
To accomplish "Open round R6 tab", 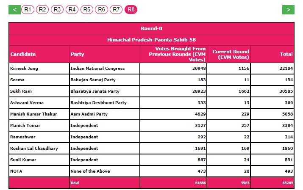I will [101, 9].
